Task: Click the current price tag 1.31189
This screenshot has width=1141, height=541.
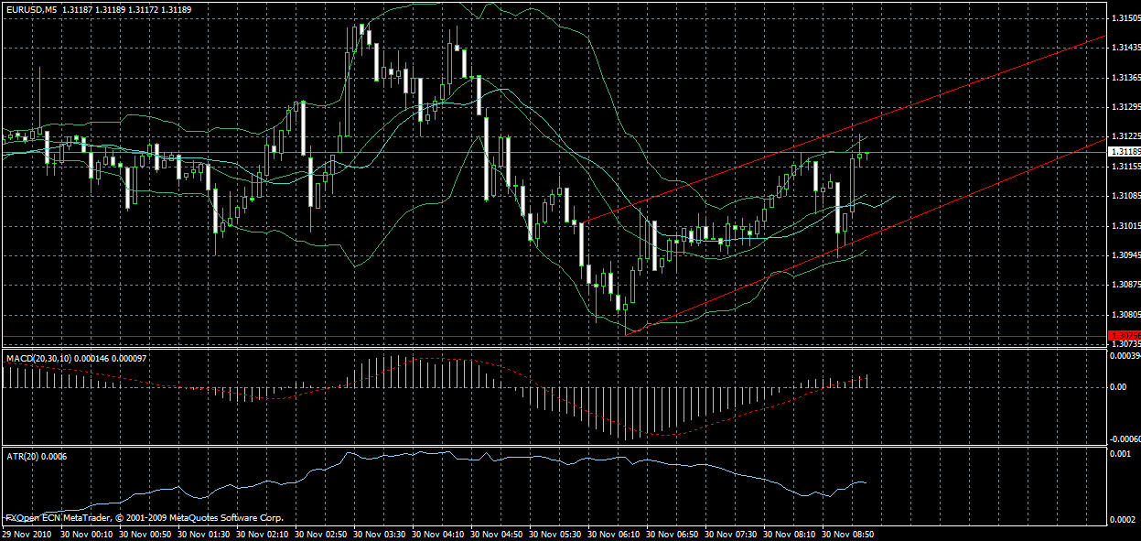Action: (x=1124, y=152)
